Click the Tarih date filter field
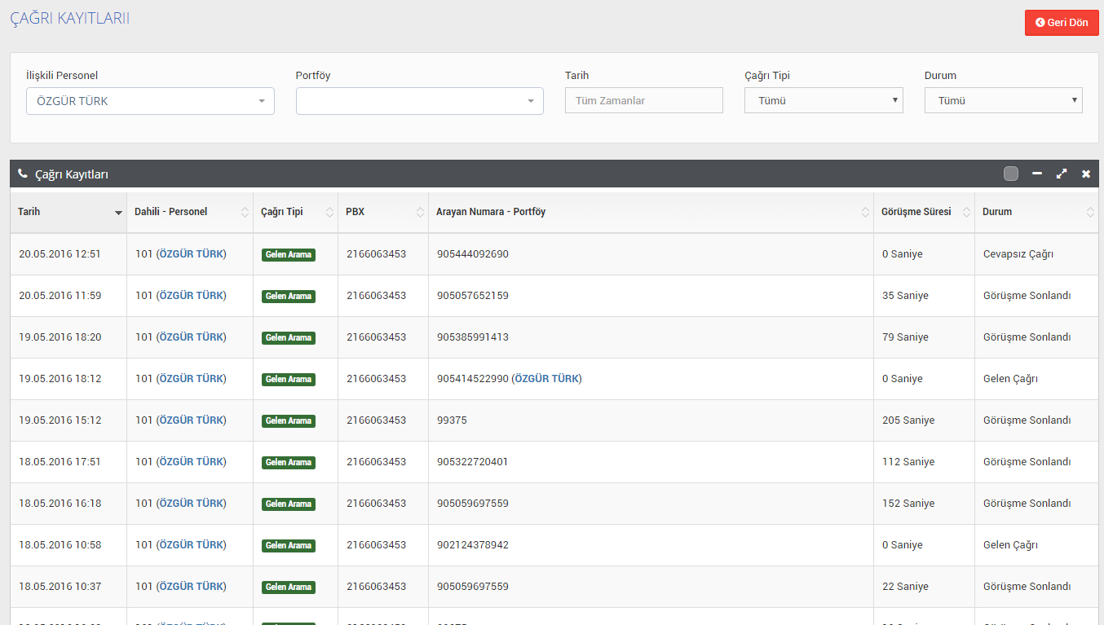Screen dimensions: 1104x625 point(644,100)
